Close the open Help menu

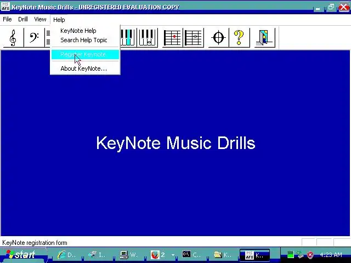(59, 20)
